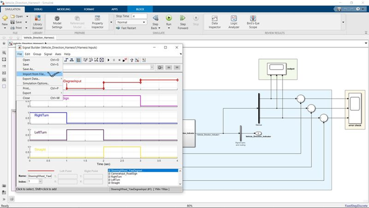Open the Library Browser
369x208 pixels.
click(x=37, y=22)
